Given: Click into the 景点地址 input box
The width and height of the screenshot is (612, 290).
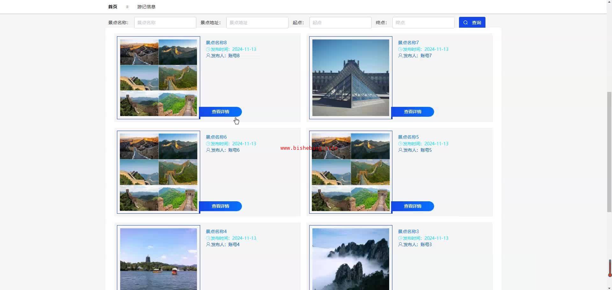Looking at the screenshot, I should [257, 23].
